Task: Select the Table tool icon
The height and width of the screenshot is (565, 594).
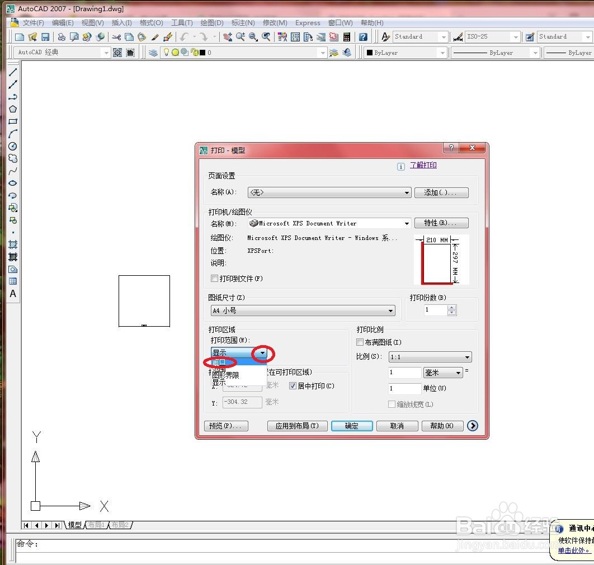Action: 12,281
